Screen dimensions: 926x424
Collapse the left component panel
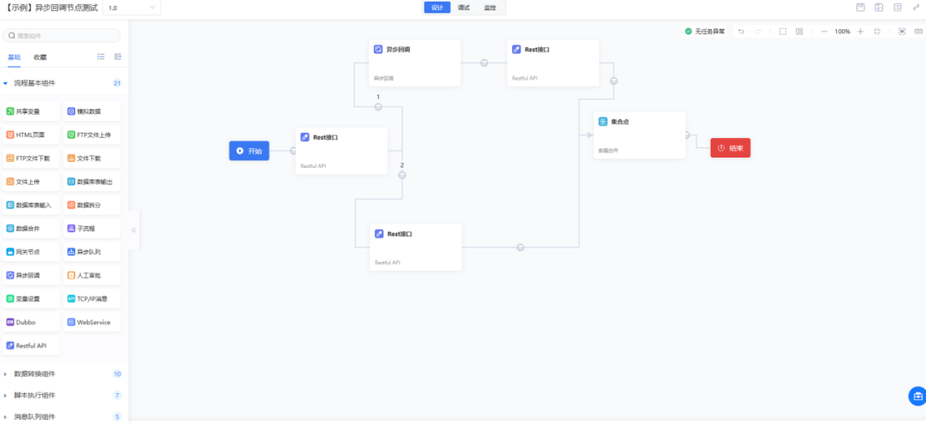pyautogui.click(x=134, y=230)
